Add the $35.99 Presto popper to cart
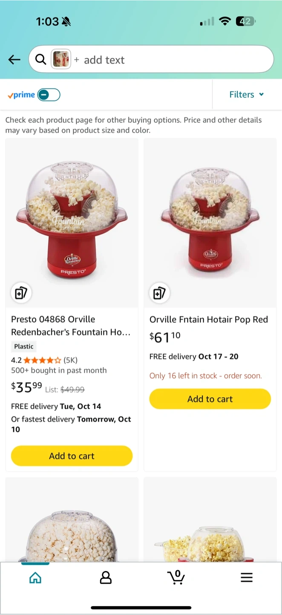Viewport: 282px width, 615px height. [x=72, y=456]
